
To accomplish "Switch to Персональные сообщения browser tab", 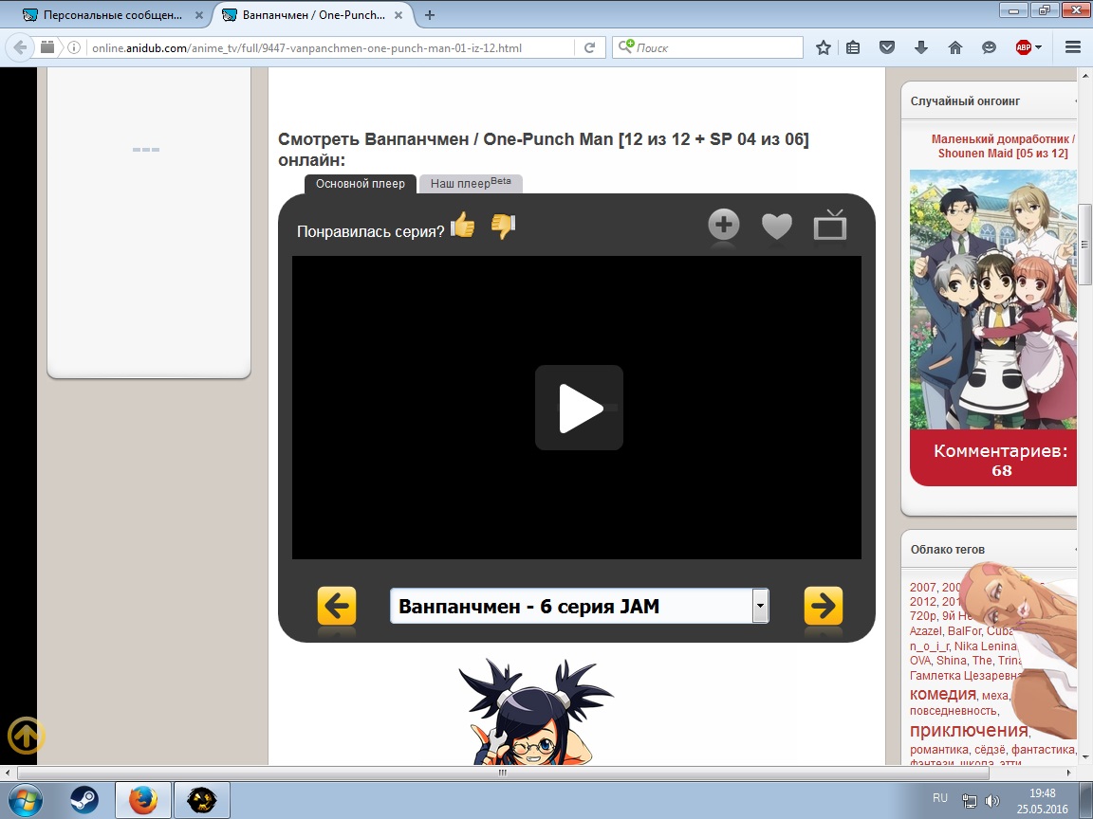I will click(113, 14).
